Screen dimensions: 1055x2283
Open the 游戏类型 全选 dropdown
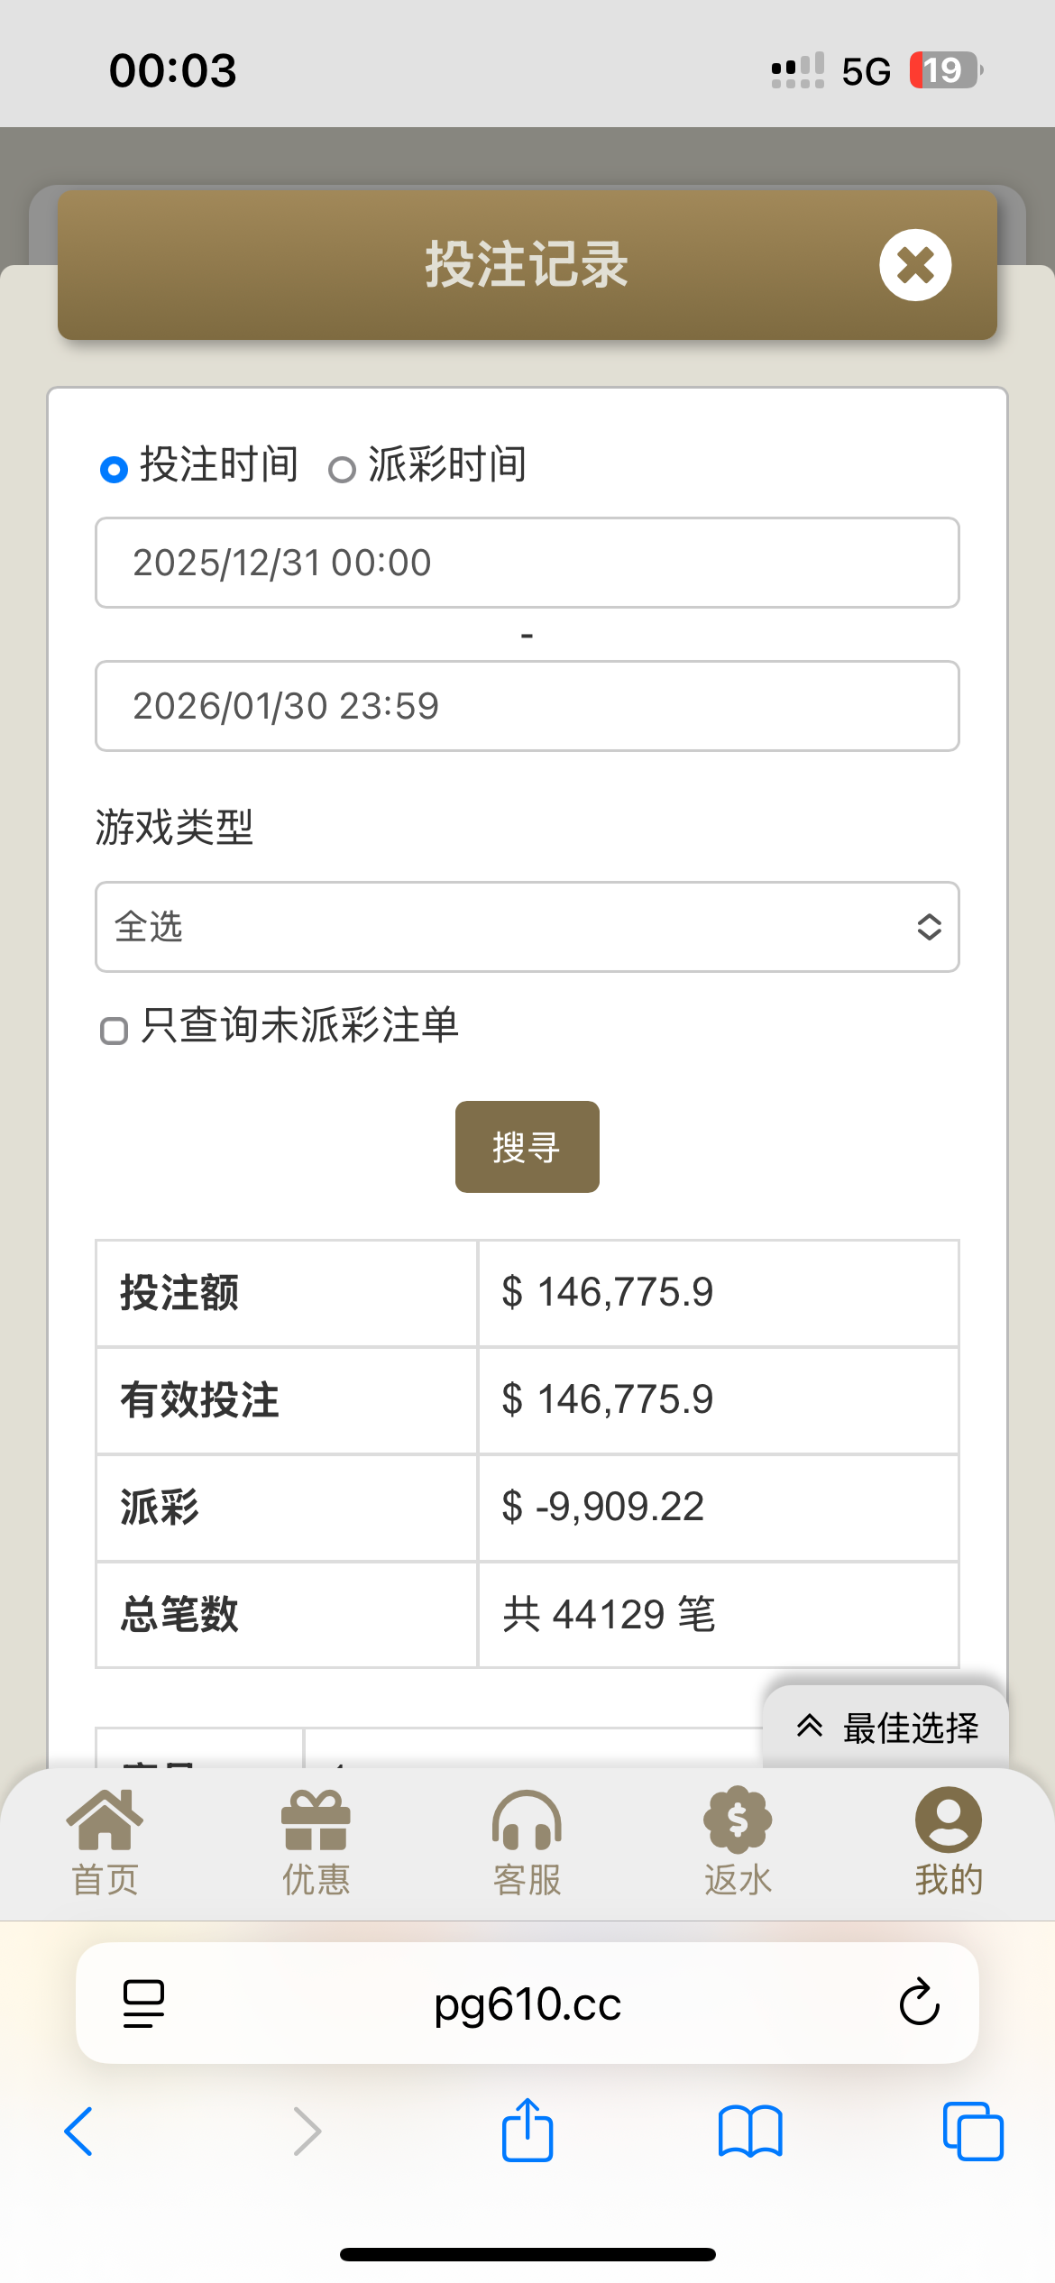coord(527,927)
